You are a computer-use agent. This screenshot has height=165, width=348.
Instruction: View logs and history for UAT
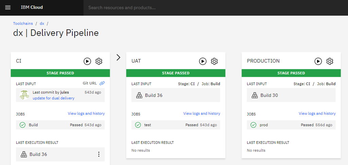202,113
